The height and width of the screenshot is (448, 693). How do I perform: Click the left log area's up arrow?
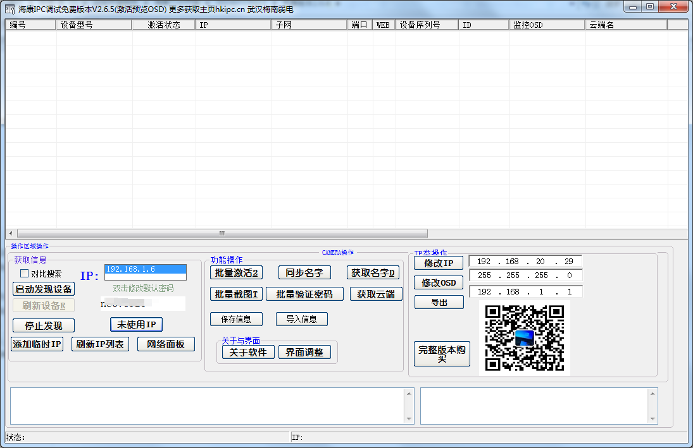409,393
